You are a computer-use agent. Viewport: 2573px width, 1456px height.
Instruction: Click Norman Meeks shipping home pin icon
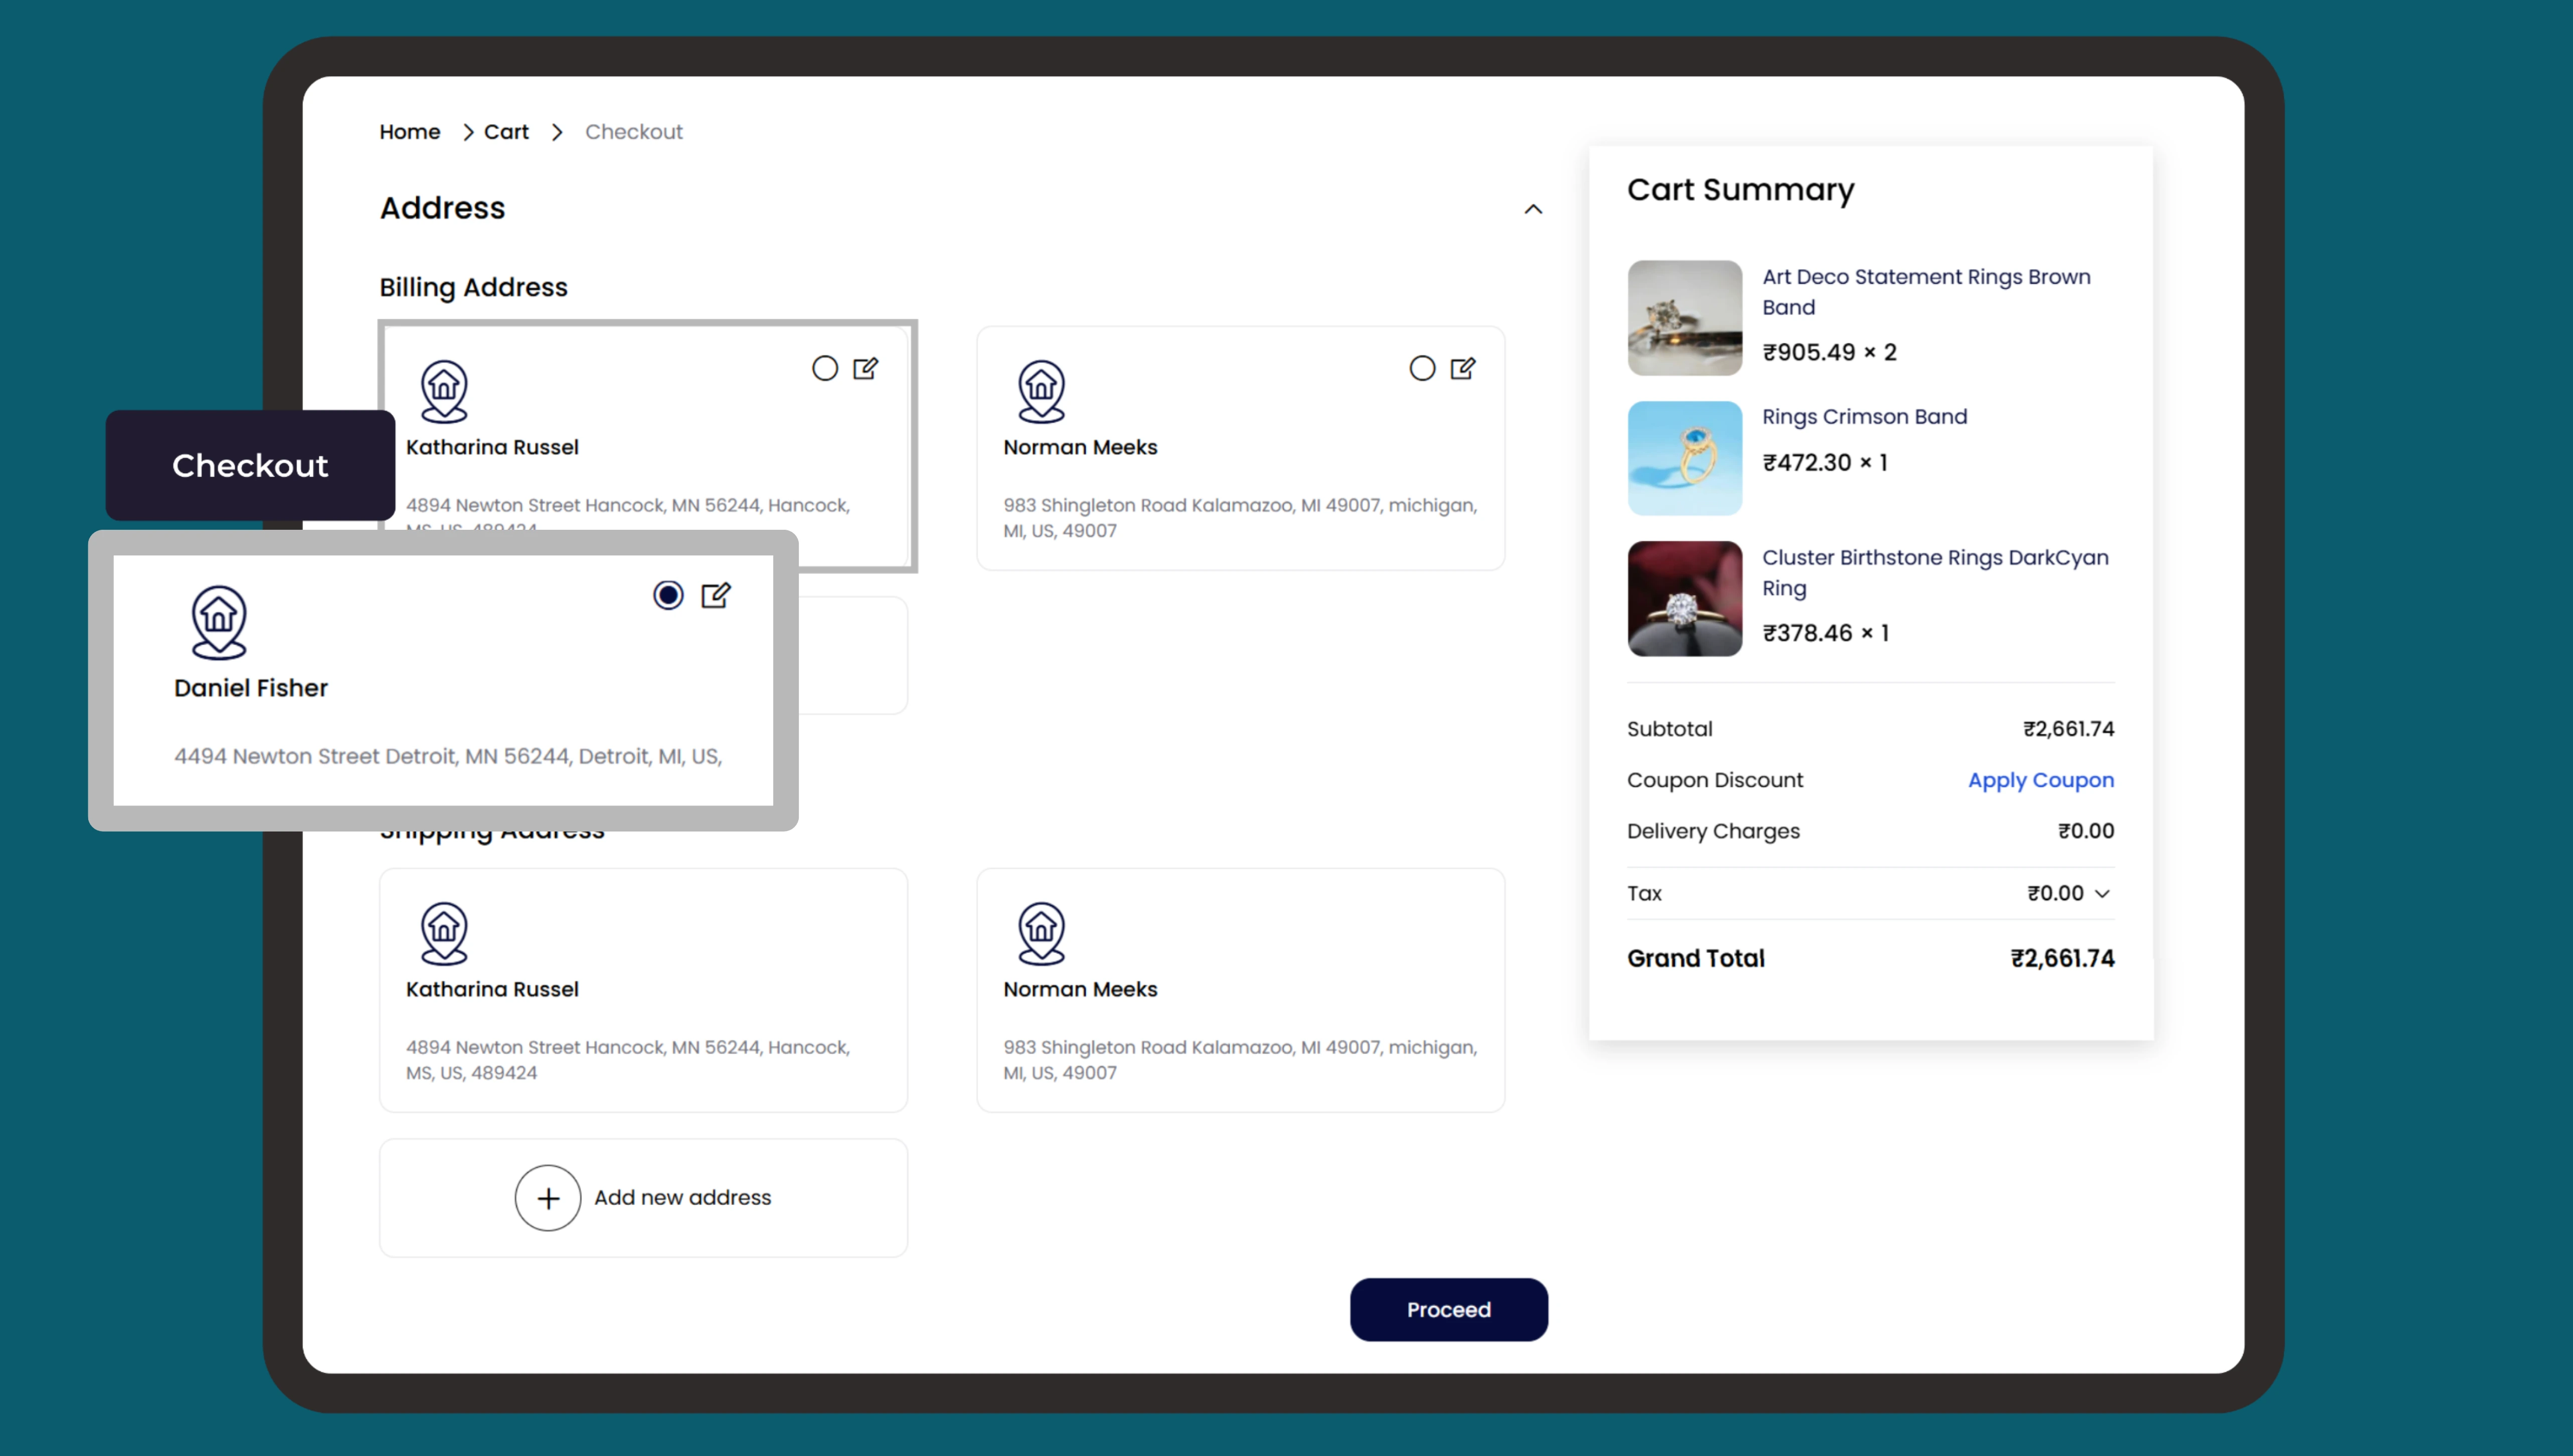click(1042, 933)
